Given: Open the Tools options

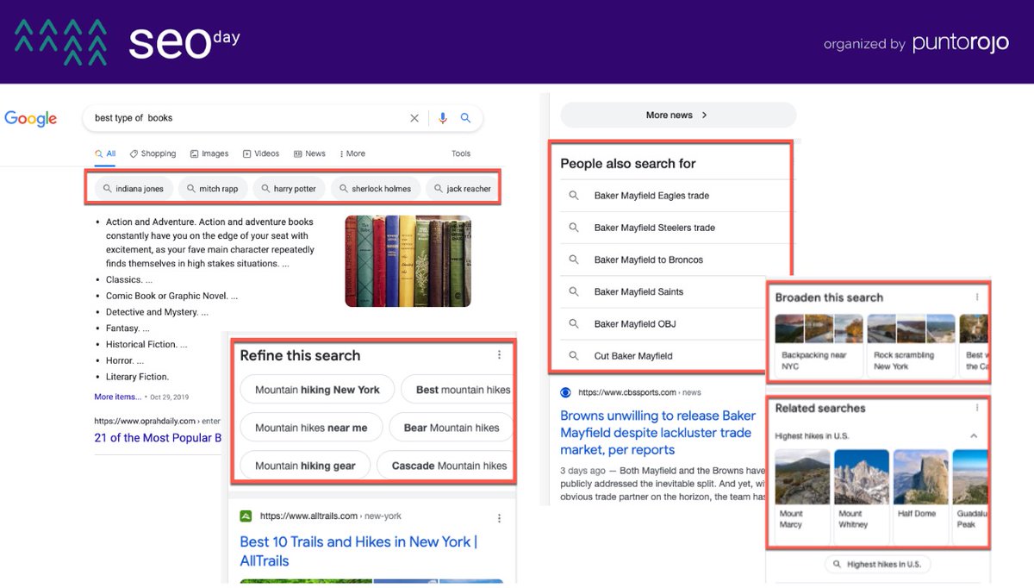Looking at the screenshot, I should click(x=461, y=153).
